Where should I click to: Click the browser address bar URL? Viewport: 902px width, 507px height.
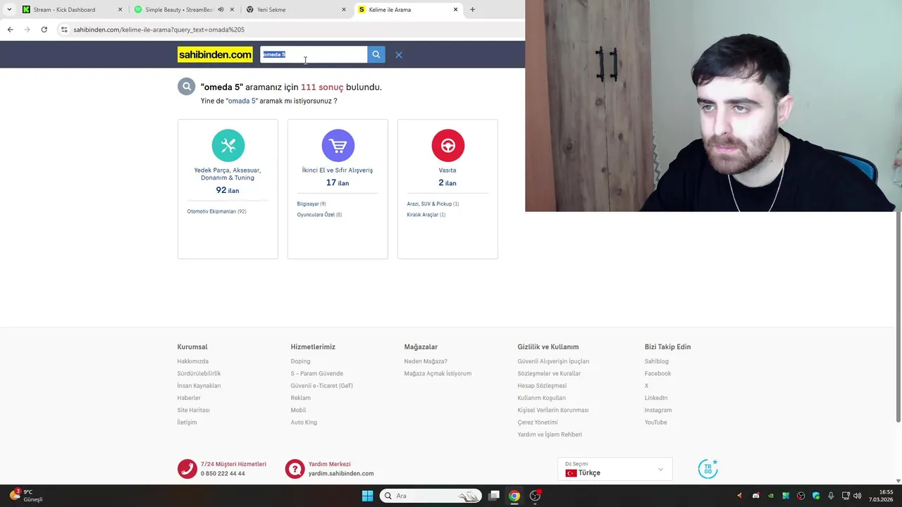click(x=159, y=30)
